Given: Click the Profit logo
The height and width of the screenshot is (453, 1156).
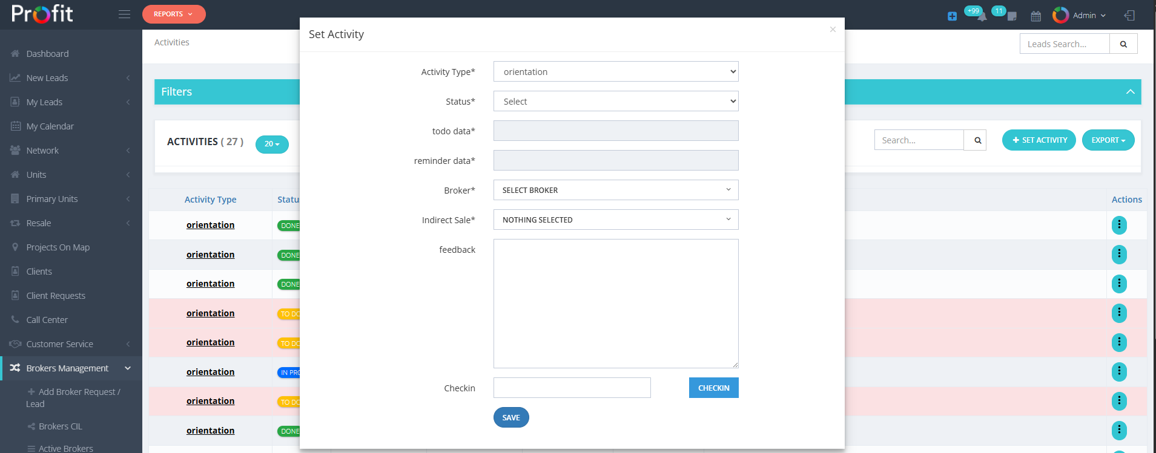Looking at the screenshot, I should click(42, 14).
